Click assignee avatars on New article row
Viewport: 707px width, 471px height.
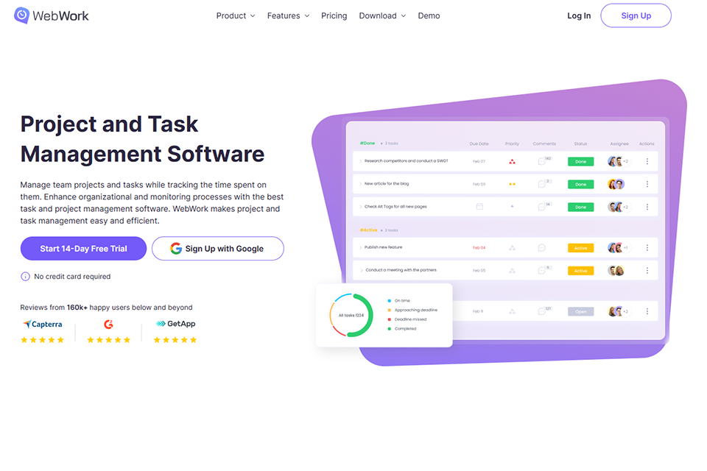tap(616, 184)
